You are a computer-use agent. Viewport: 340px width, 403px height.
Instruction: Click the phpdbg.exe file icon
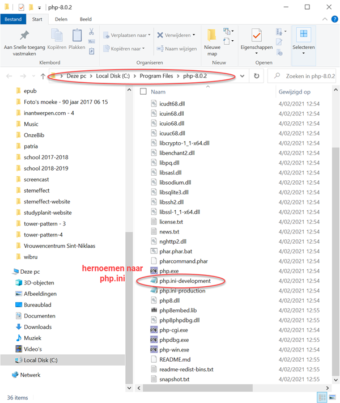[x=154, y=340]
